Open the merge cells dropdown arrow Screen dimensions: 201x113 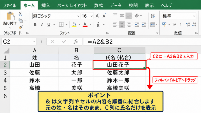point(157,24)
